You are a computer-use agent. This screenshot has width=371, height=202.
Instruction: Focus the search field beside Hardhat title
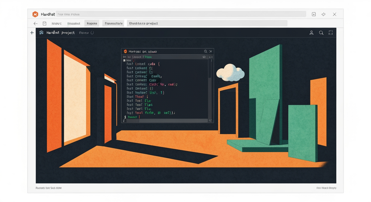pos(181,14)
